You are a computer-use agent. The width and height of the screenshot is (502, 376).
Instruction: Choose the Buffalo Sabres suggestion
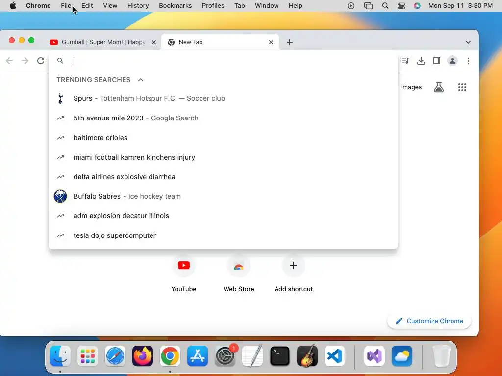point(223,196)
